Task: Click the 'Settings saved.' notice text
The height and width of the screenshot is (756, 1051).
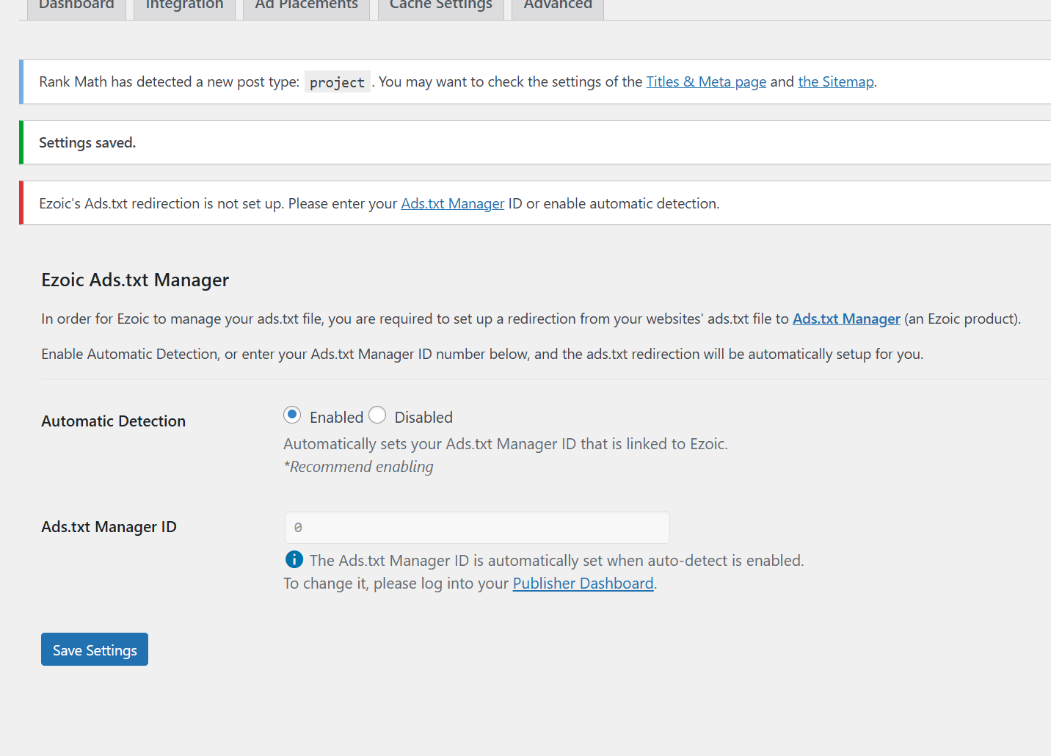Action: click(x=87, y=142)
